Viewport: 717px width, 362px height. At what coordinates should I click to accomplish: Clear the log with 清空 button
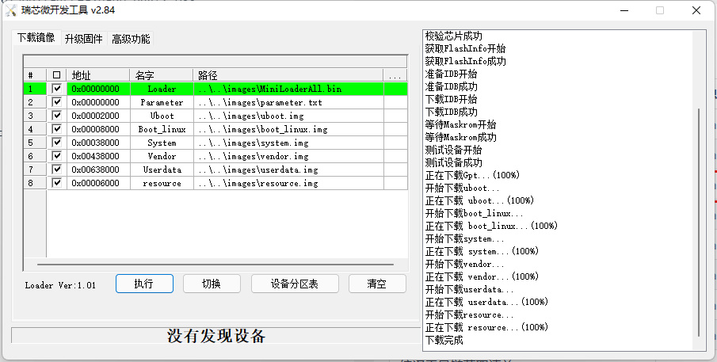(x=377, y=284)
